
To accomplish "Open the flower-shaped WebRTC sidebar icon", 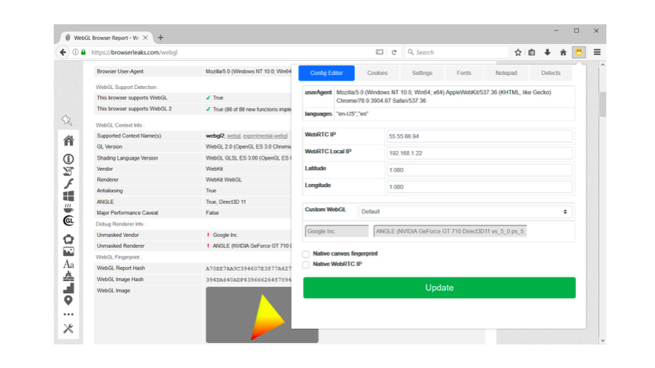I will click(x=69, y=239).
